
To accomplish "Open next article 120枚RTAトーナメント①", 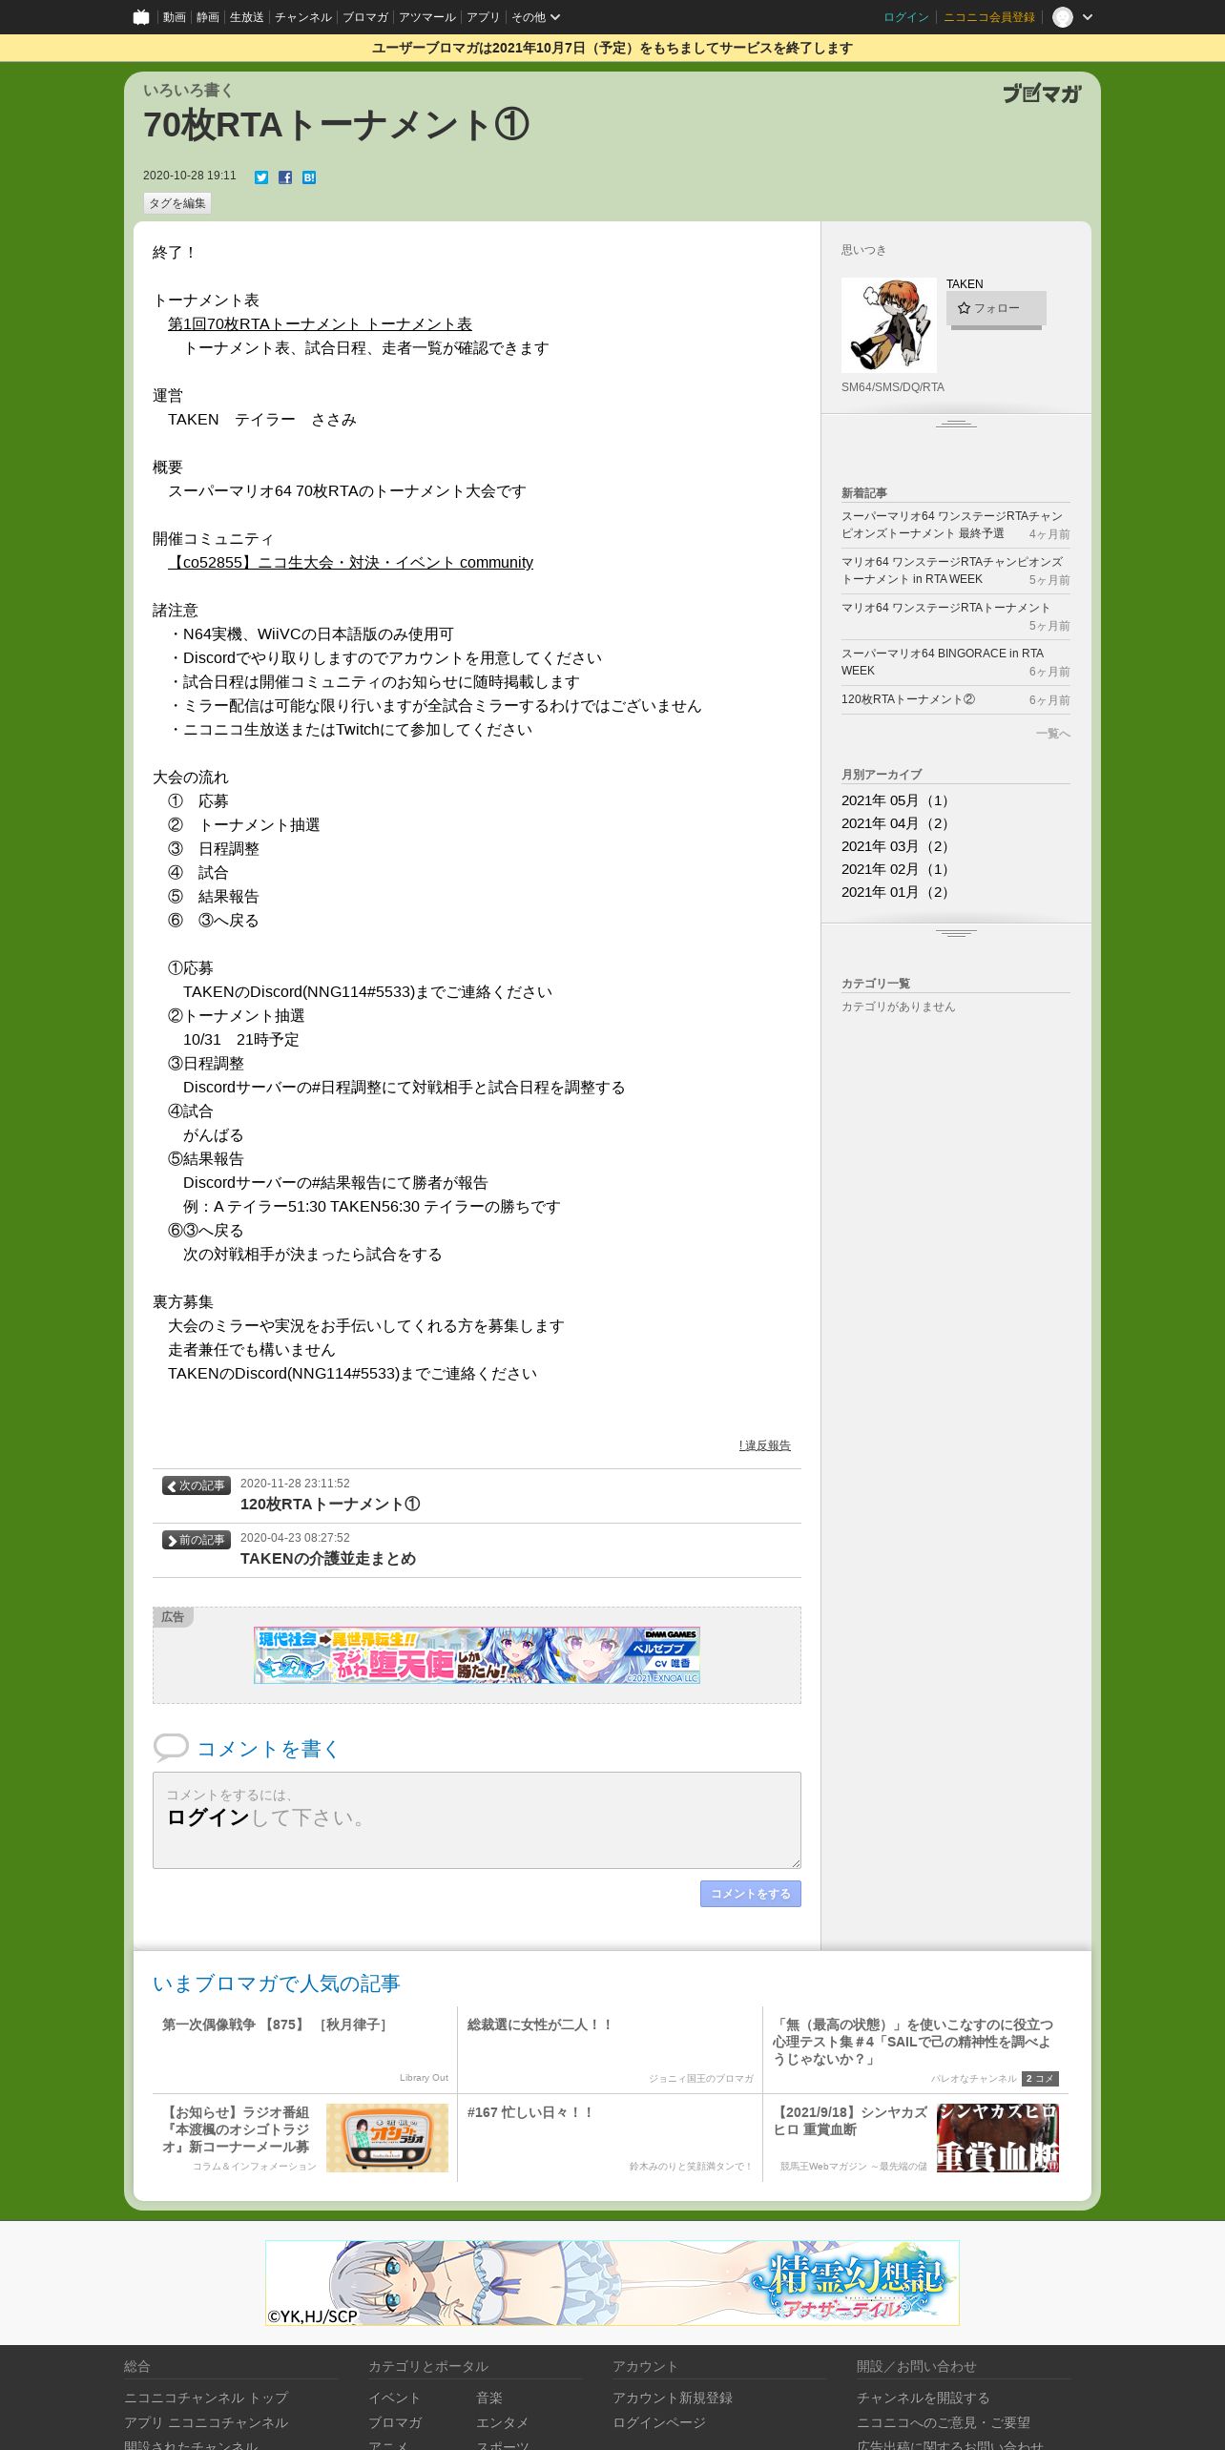I will click(x=330, y=1505).
